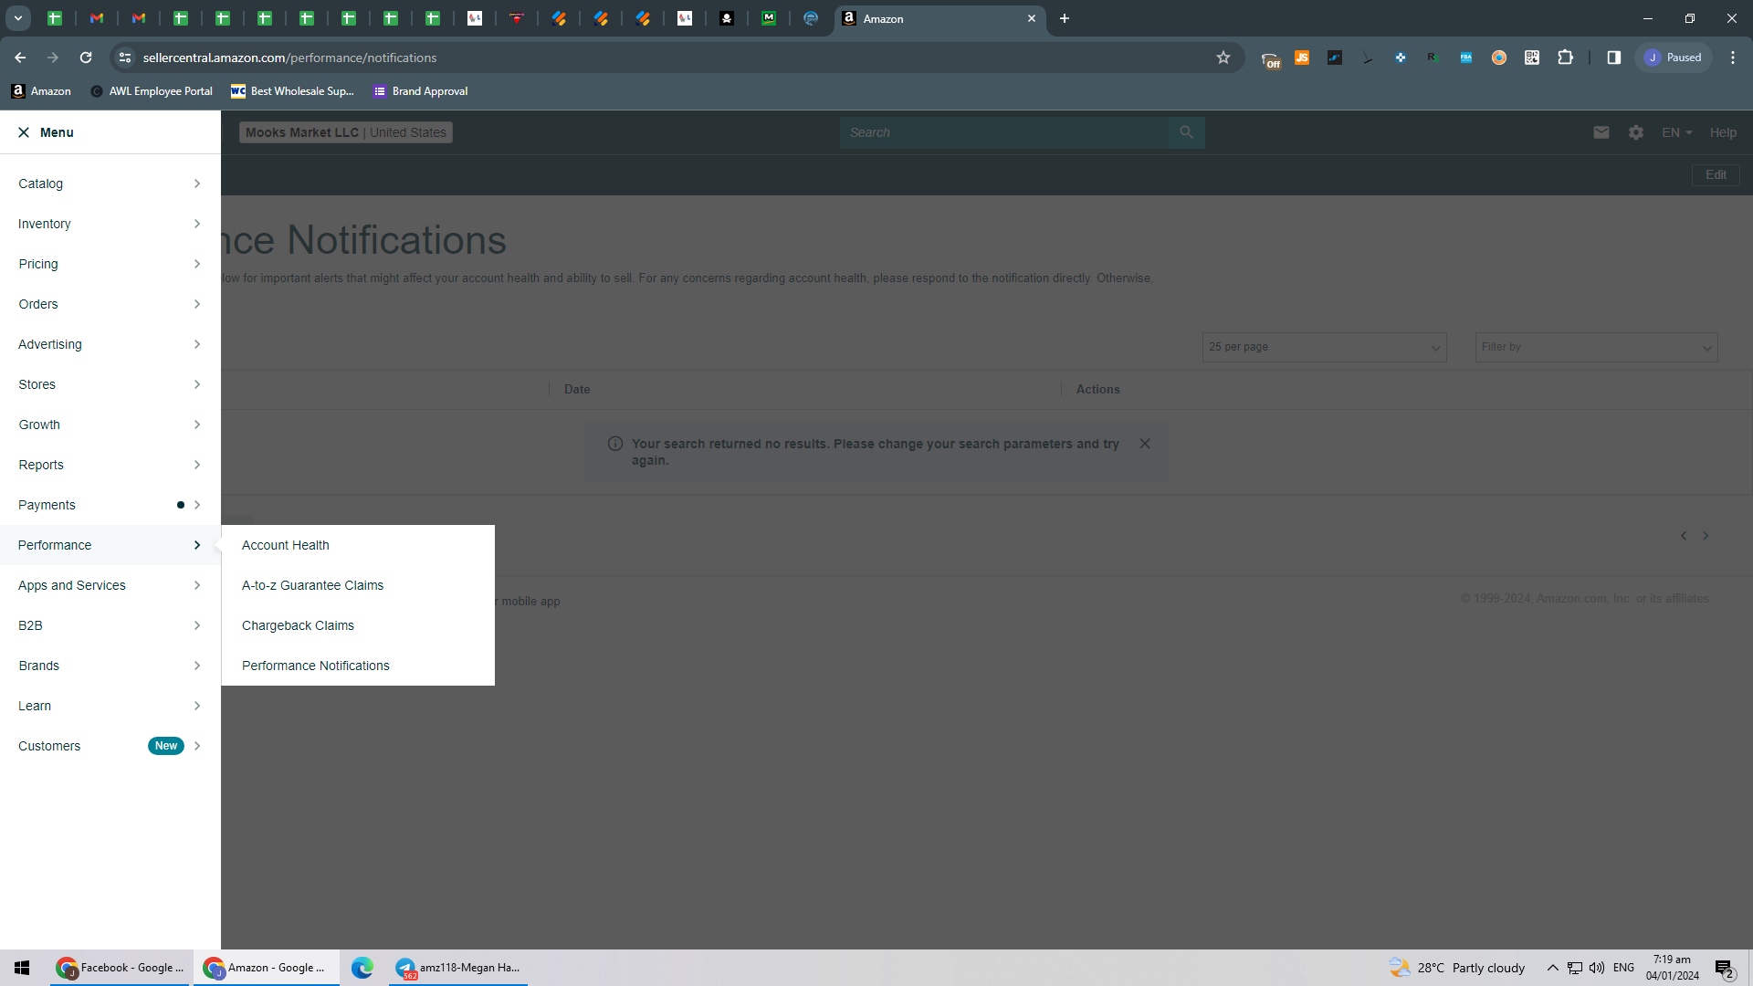Open the Learn menu item

point(110,706)
